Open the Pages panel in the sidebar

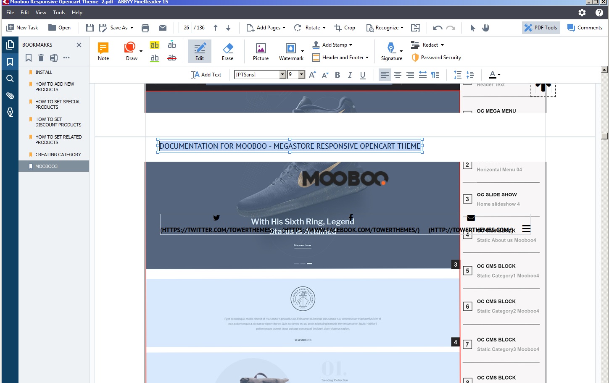pyautogui.click(x=10, y=45)
